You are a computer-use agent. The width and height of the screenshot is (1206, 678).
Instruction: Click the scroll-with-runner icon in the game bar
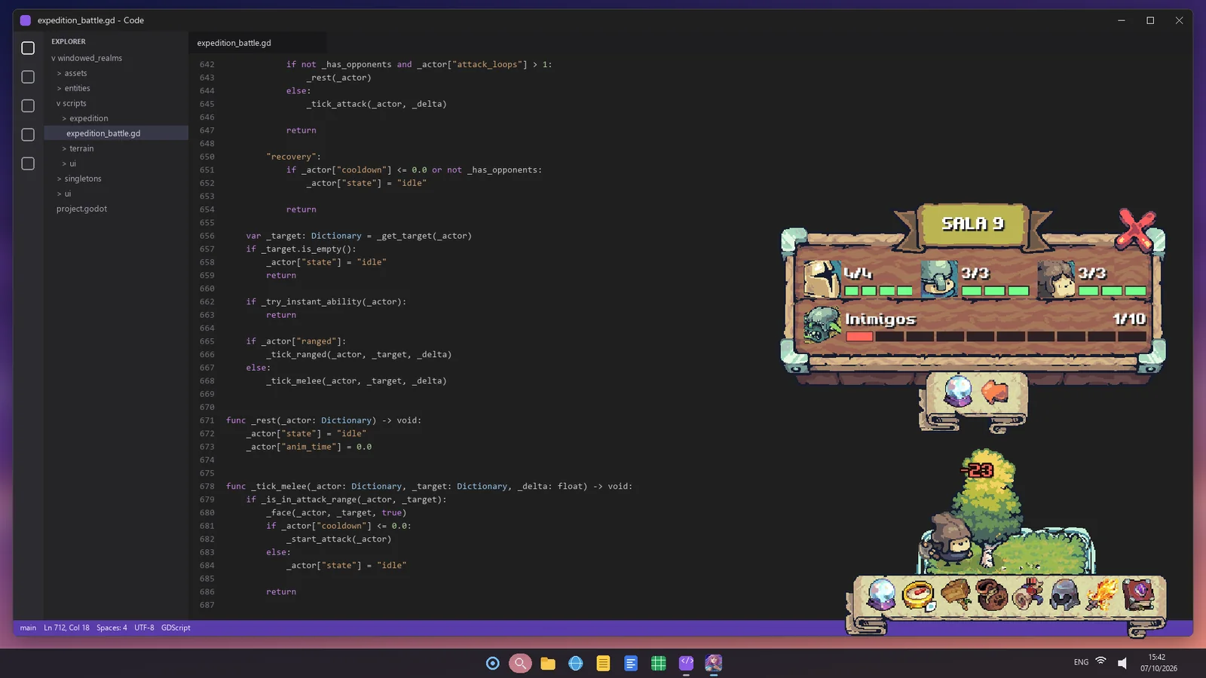1028,594
